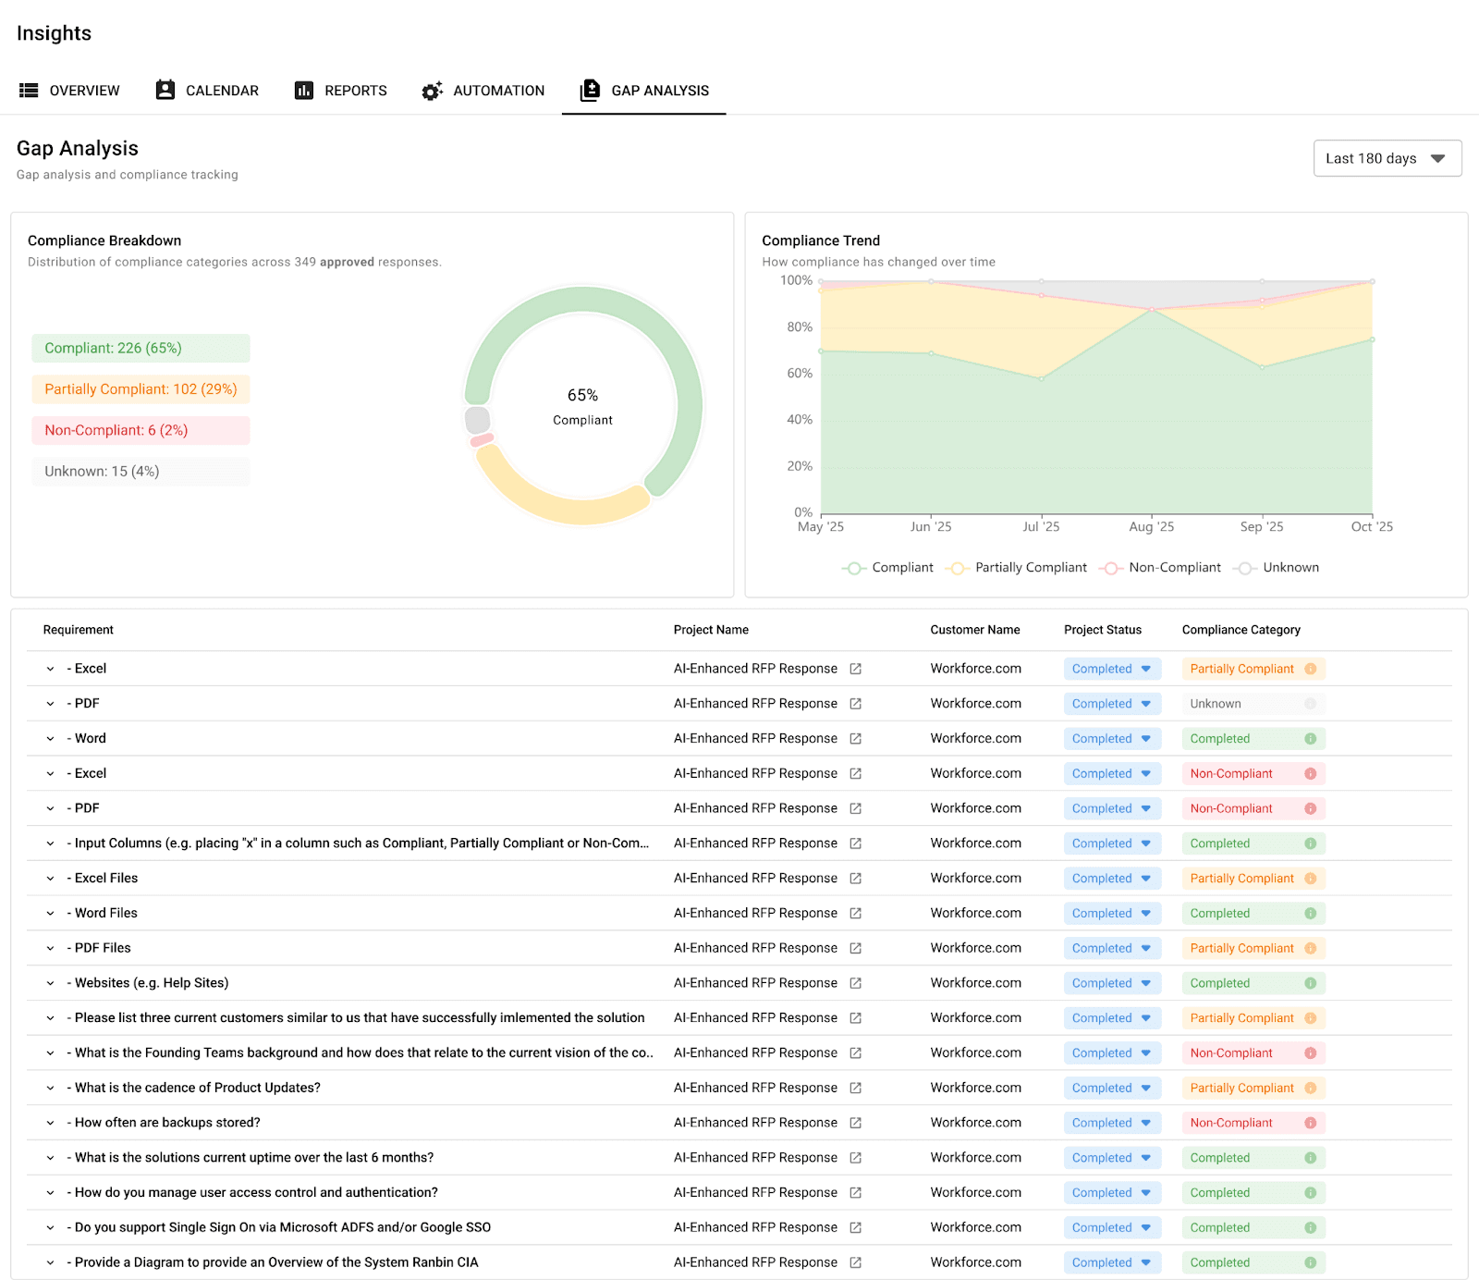Click the Customer Name column header
The width and height of the screenshot is (1479, 1280).
[x=975, y=630]
